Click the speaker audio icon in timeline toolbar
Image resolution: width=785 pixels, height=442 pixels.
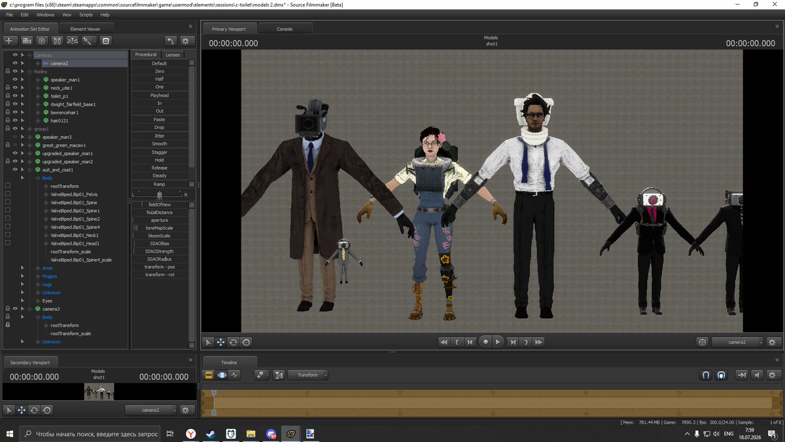pyautogui.click(x=757, y=375)
